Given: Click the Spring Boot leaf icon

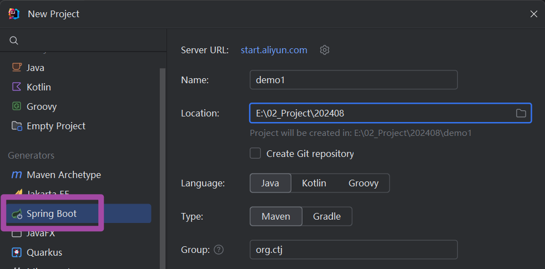Looking at the screenshot, I should click(17, 214).
